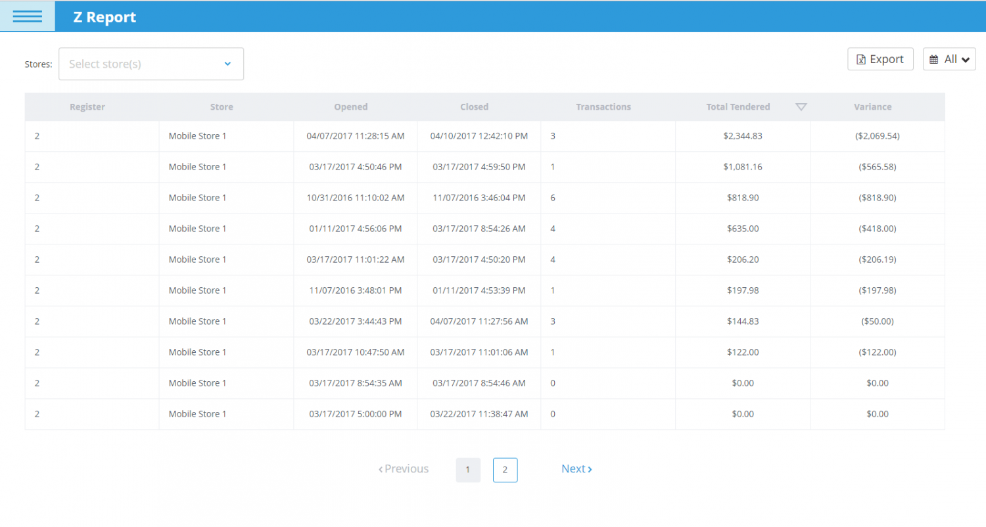Image resolution: width=986 pixels, height=527 pixels.
Task: Click the Export button
Action: (x=880, y=58)
